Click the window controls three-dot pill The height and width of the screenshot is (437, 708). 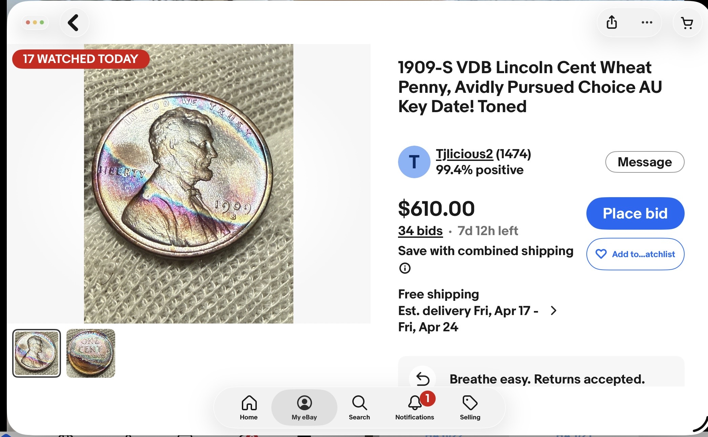(x=35, y=23)
